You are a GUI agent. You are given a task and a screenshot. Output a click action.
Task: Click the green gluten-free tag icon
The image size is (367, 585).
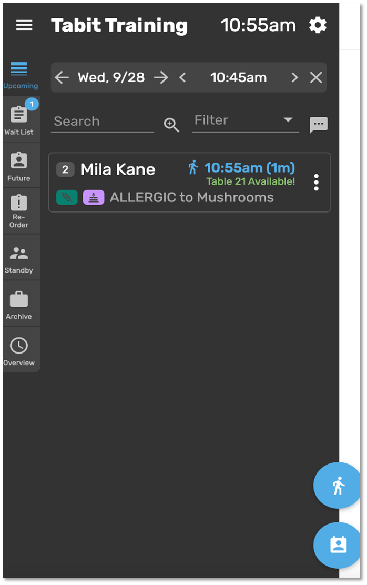click(x=67, y=197)
